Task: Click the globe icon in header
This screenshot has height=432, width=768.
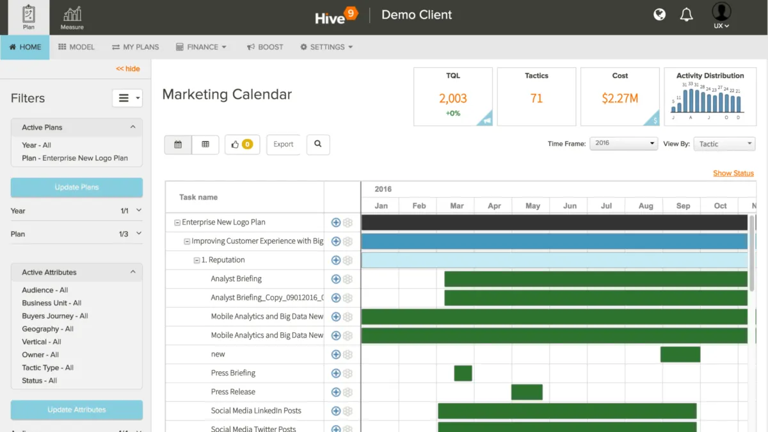Action: tap(659, 15)
